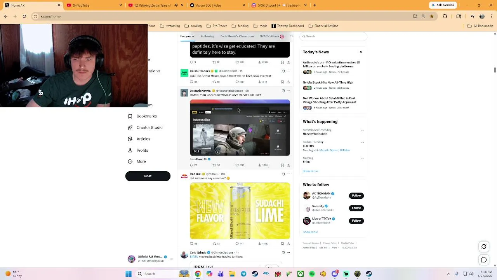The height and width of the screenshot is (280, 497).
Task: Bookmark the 0xMarioNawfal movie post
Action: [282, 165]
